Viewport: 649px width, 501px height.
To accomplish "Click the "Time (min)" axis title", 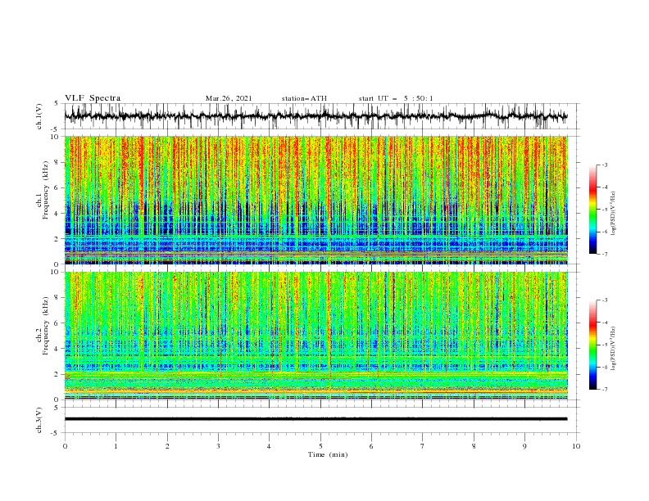I will pos(328,454).
